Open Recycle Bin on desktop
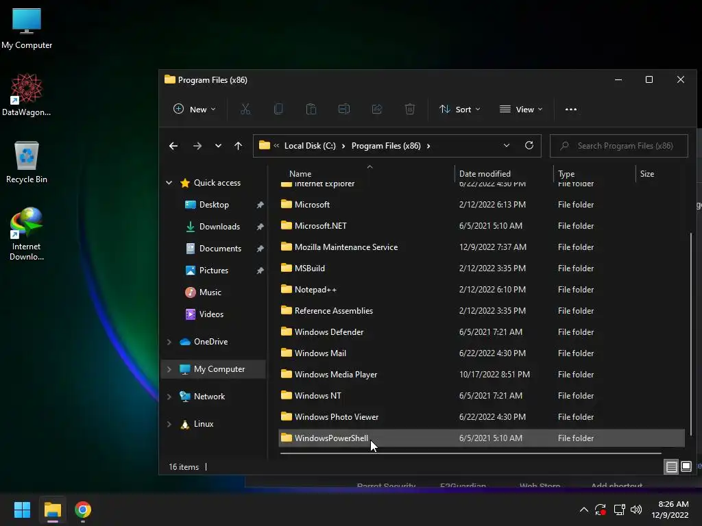Viewport: 702px width, 526px height. (x=27, y=162)
